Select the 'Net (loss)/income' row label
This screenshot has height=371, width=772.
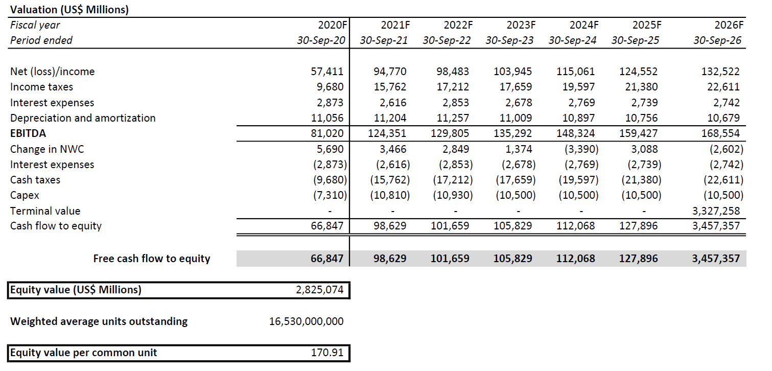pyautogui.click(x=53, y=72)
